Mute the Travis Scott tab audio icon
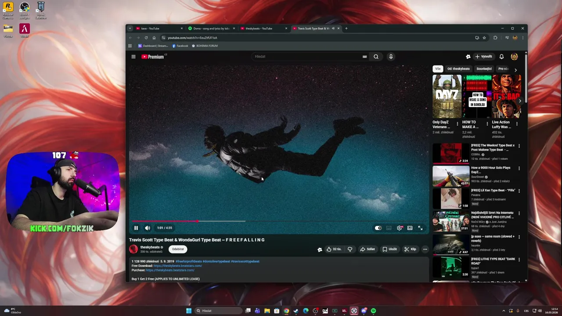This screenshot has width=562, height=316. tap(333, 29)
